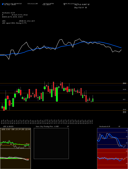Click the 'Intra Day Trading Price & MR' title
128x169 pixels.
click(47, 126)
